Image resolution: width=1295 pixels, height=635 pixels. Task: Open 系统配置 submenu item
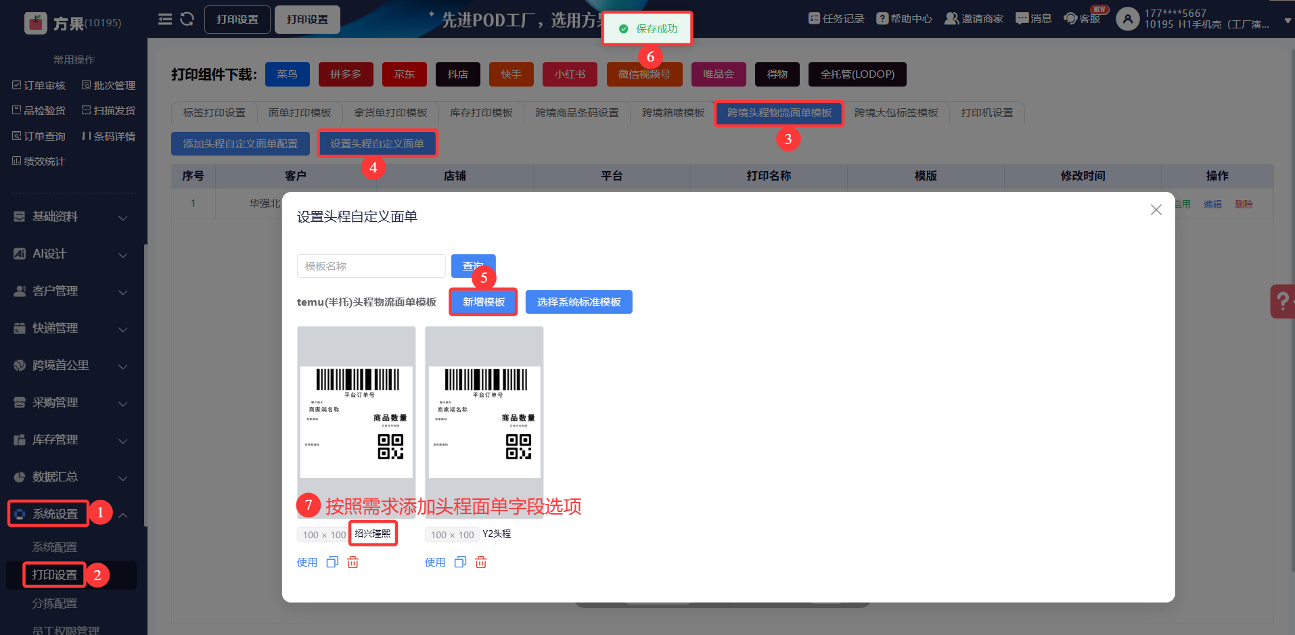pos(55,547)
